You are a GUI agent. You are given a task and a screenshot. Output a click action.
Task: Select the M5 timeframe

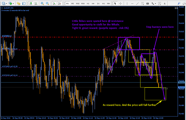click(73, 4)
